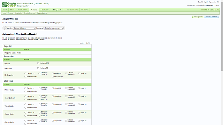This screenshot has height=125, width=223.
Task: Click the Grades Garden logo
Action: [x=9, y=5]
